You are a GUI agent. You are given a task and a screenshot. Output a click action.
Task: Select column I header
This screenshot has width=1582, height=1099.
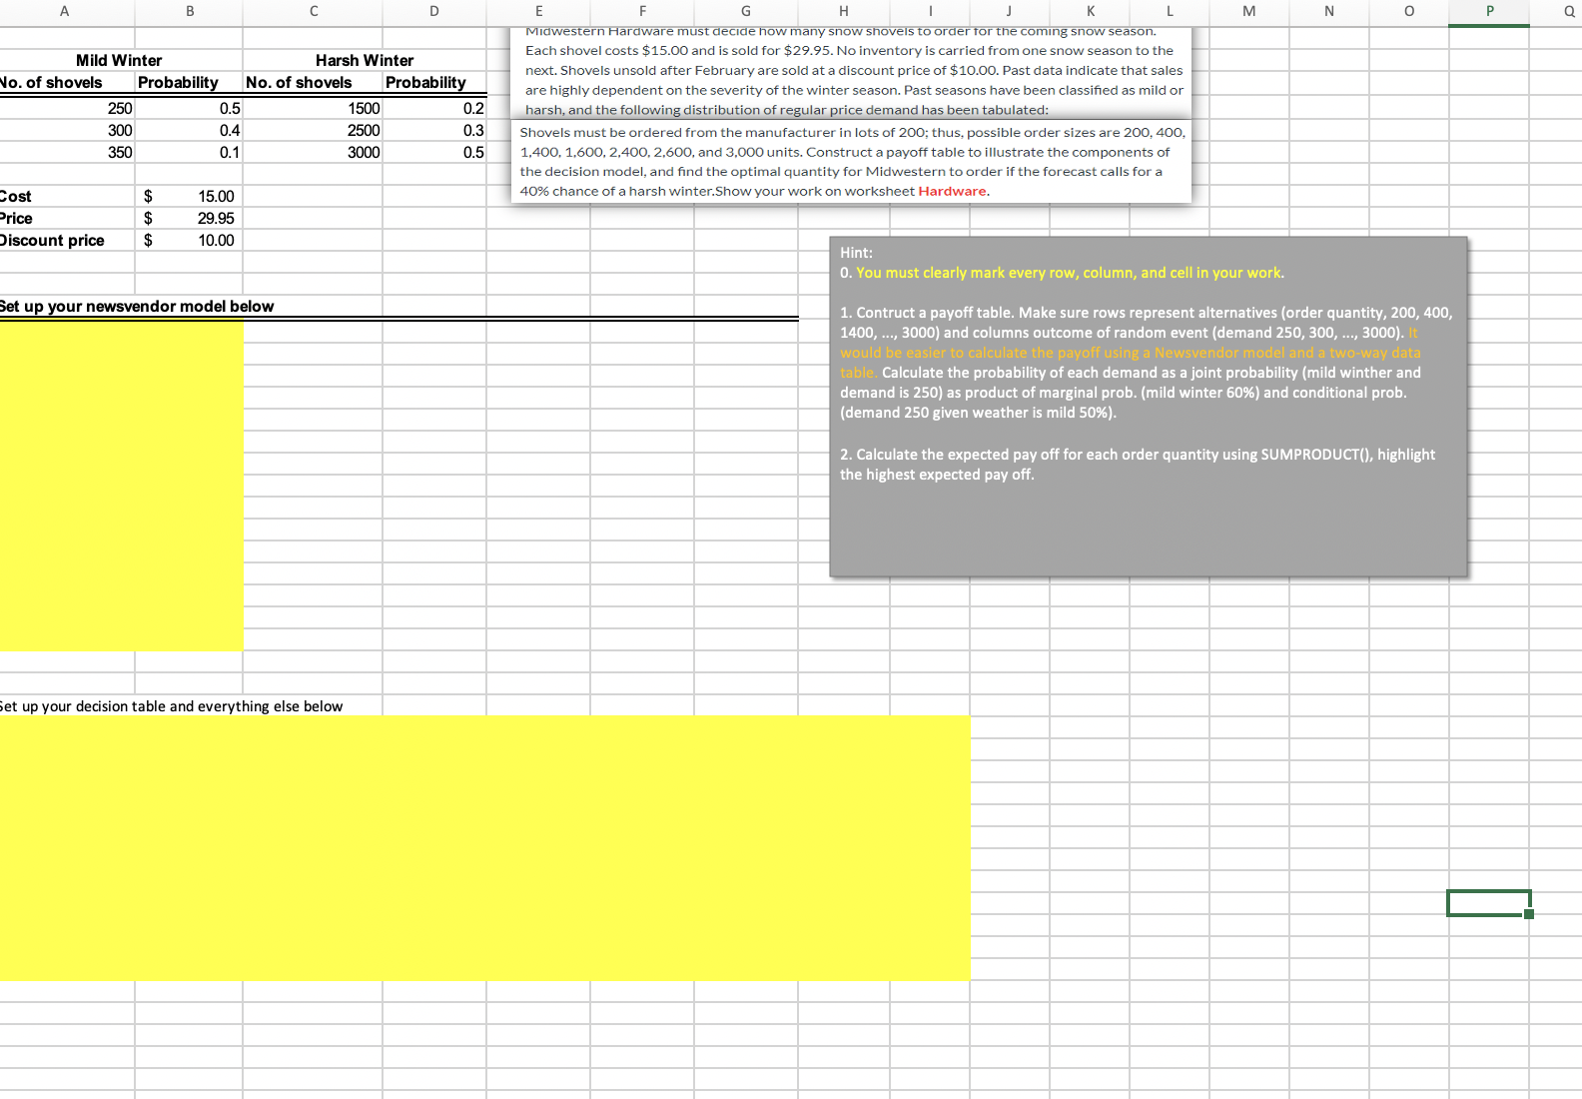930,12
